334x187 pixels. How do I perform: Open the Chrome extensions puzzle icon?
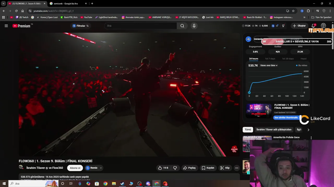pos(308,11)
